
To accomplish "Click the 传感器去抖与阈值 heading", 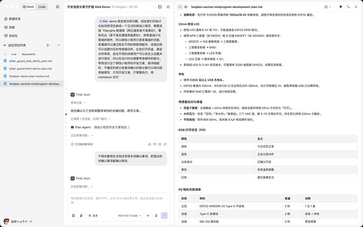I will (x=190, y=102).
